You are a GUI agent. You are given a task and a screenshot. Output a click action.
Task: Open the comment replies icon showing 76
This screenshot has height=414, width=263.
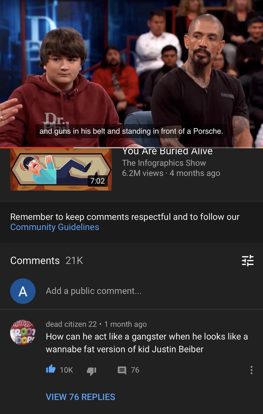[x=122, y=370]
